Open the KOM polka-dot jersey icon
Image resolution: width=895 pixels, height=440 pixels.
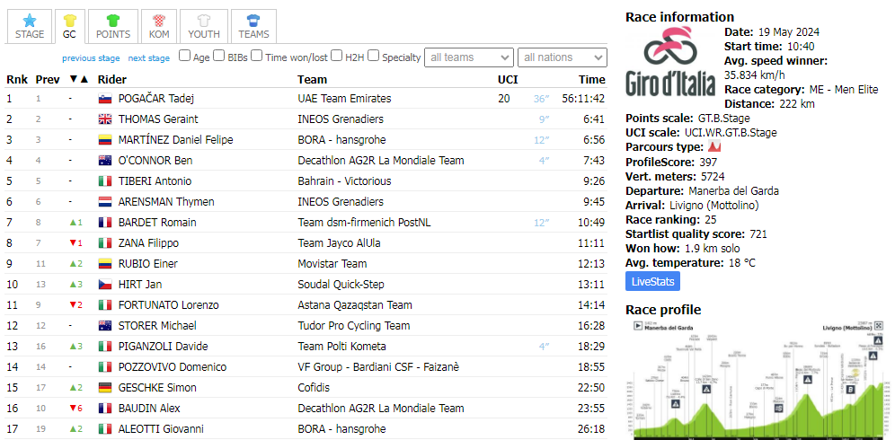click(158, 20)
